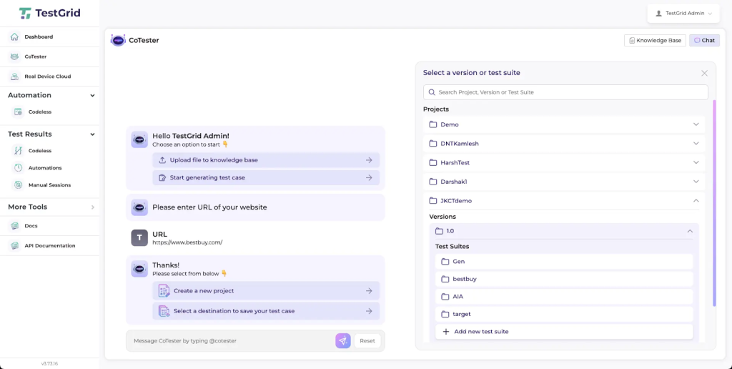Choose the target test suite
Screen dimensions: 732x369
pos(564,314)
